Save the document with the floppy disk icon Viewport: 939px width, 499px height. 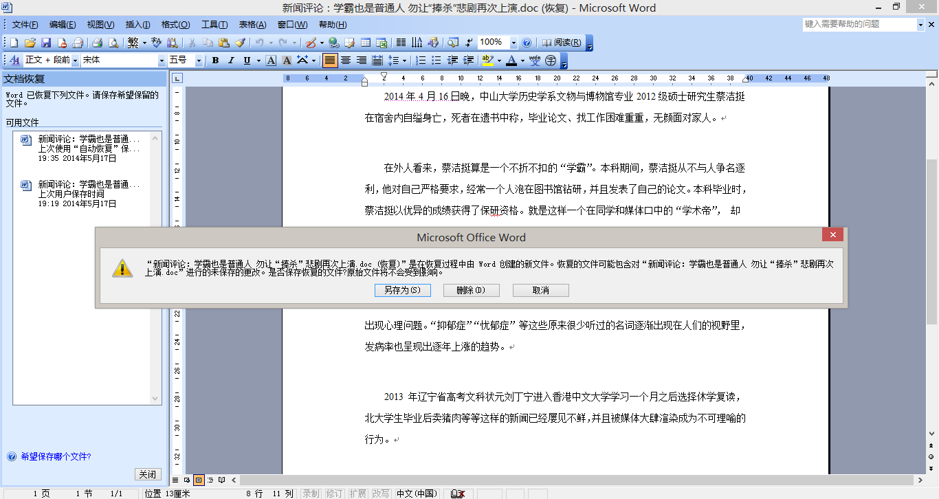click(x=46, y=43)
